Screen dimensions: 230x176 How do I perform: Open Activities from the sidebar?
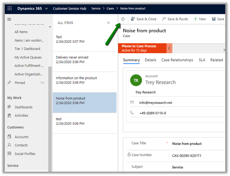(x=21, y=116)
